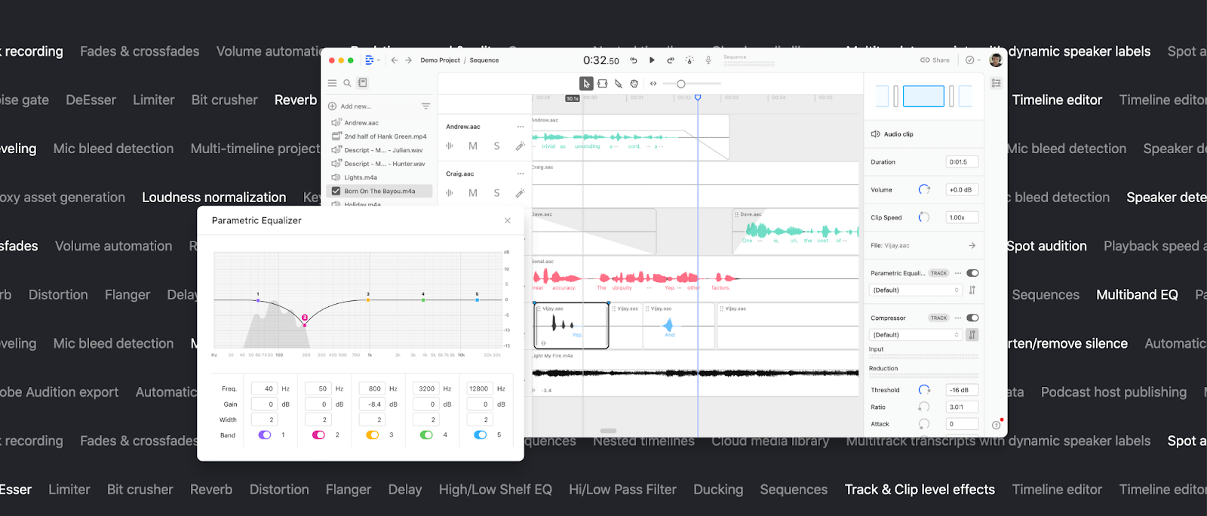Image resolution: width=1207 pixels, height=516 pixels.
Task: Solo the Craig.aac track
Action: tap(496, 193)
